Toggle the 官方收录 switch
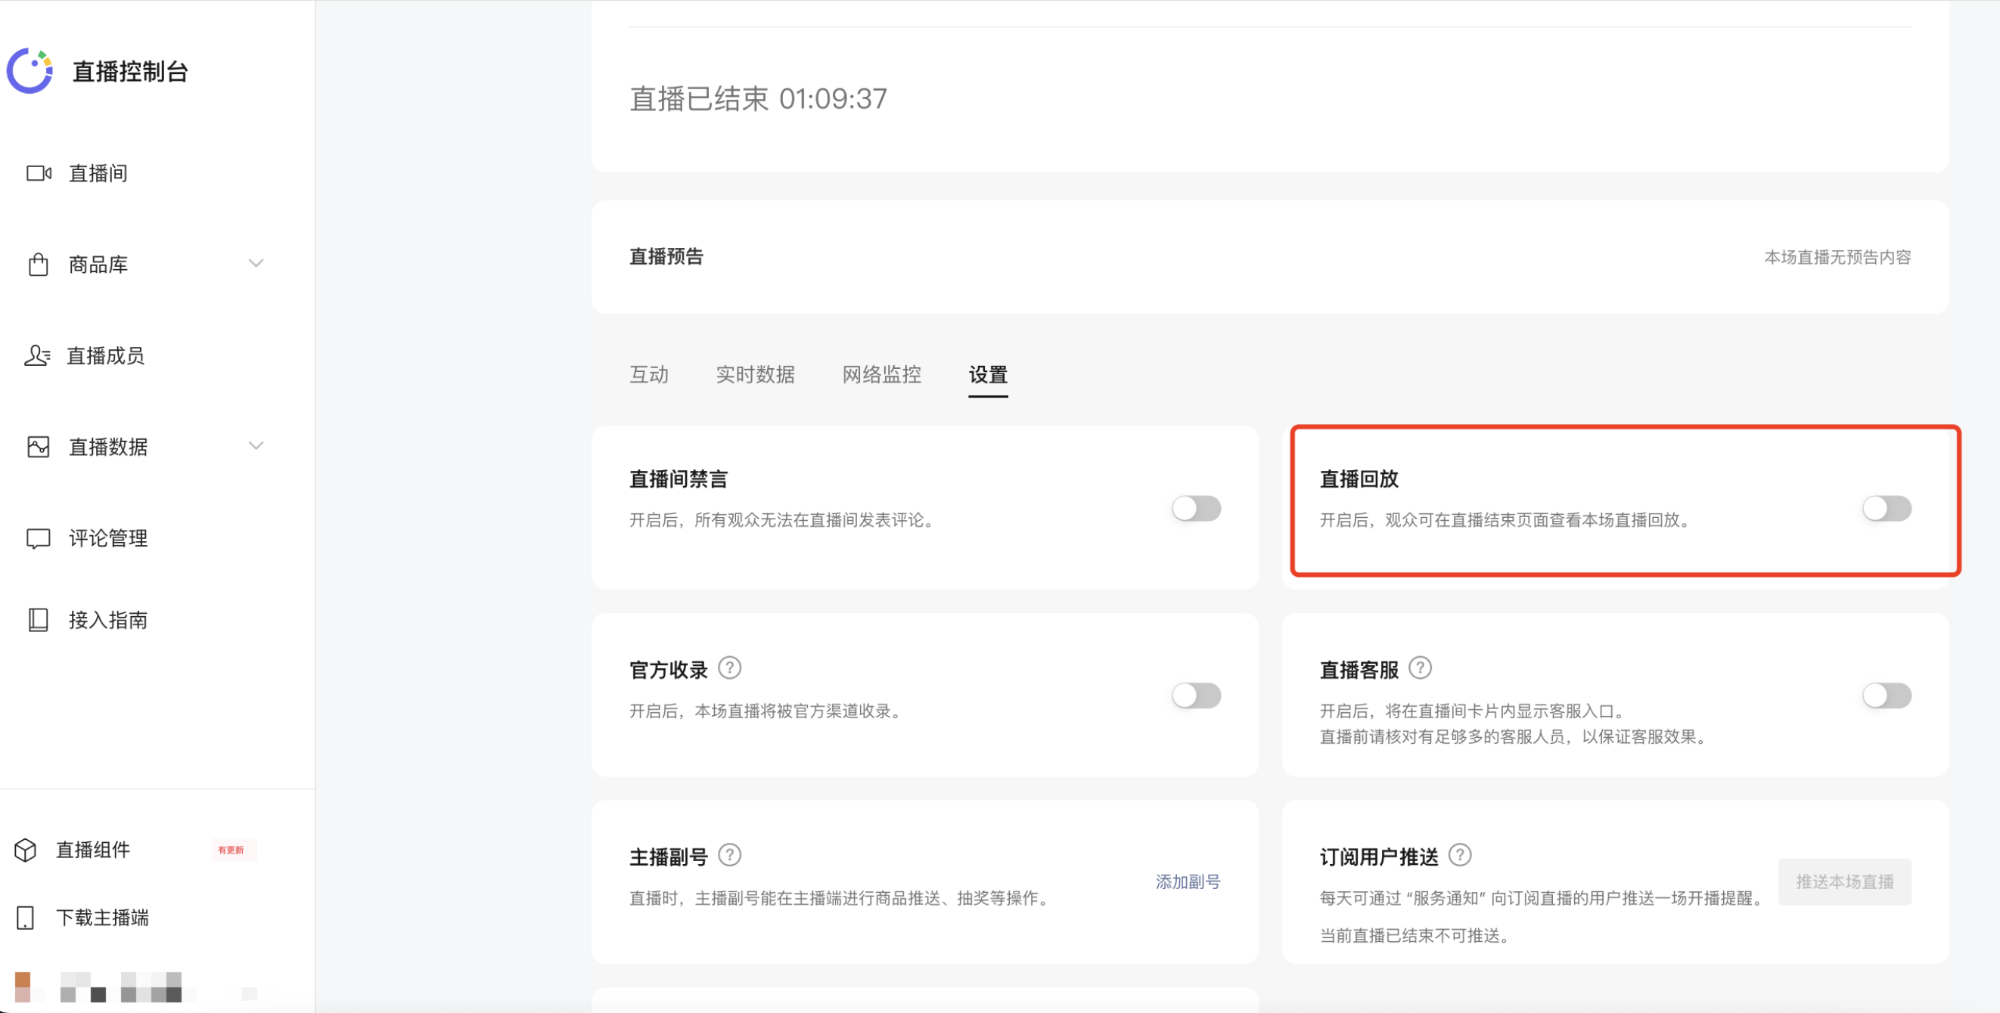The image size is (2000, 1013). pyautogui.click(x=1196, y=695)
